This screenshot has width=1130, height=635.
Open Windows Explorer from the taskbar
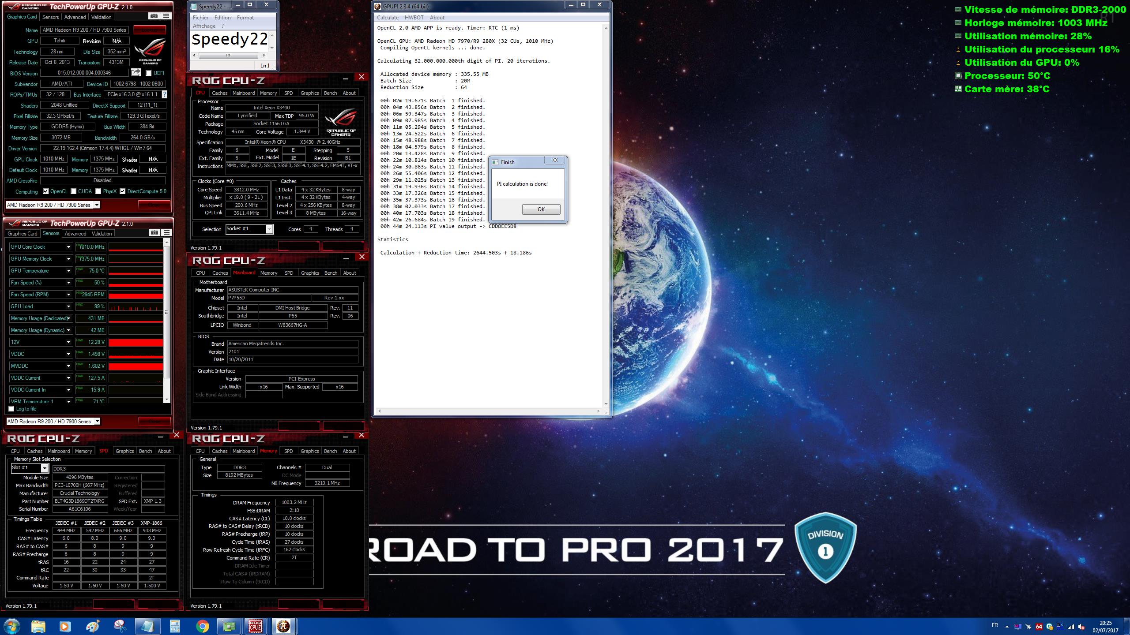[x=38, y=626]
